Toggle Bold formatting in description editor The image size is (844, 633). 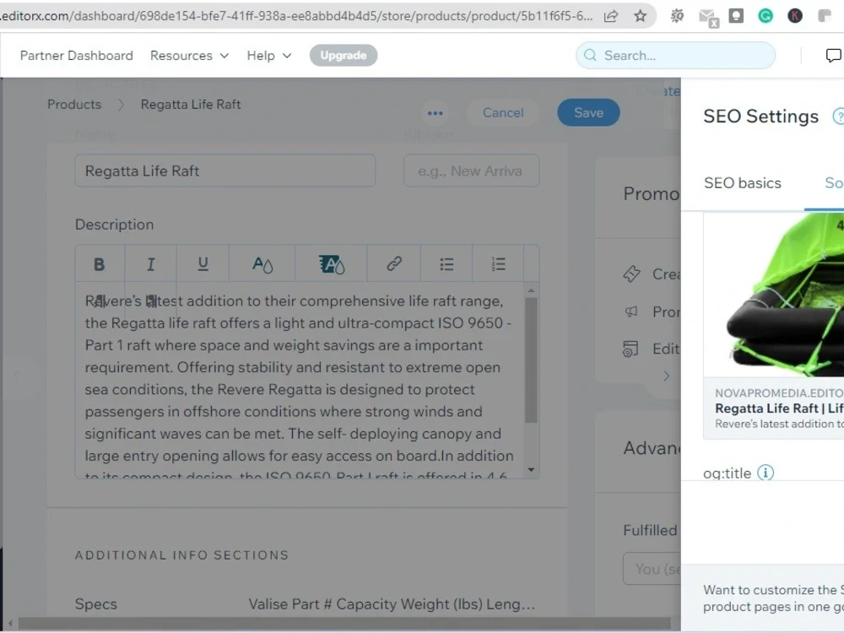pyautogui.click(x=100, y=263)
